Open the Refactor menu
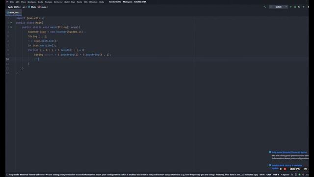 pos(58,2)
